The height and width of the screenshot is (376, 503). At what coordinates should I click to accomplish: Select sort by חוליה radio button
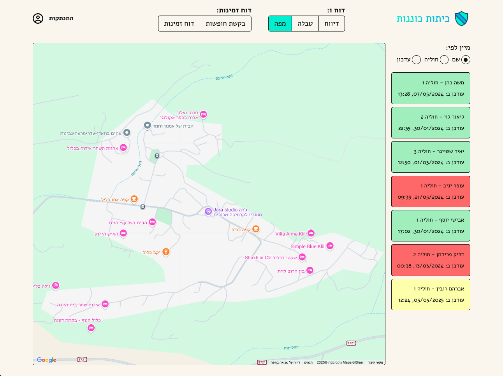click(444, 59)
